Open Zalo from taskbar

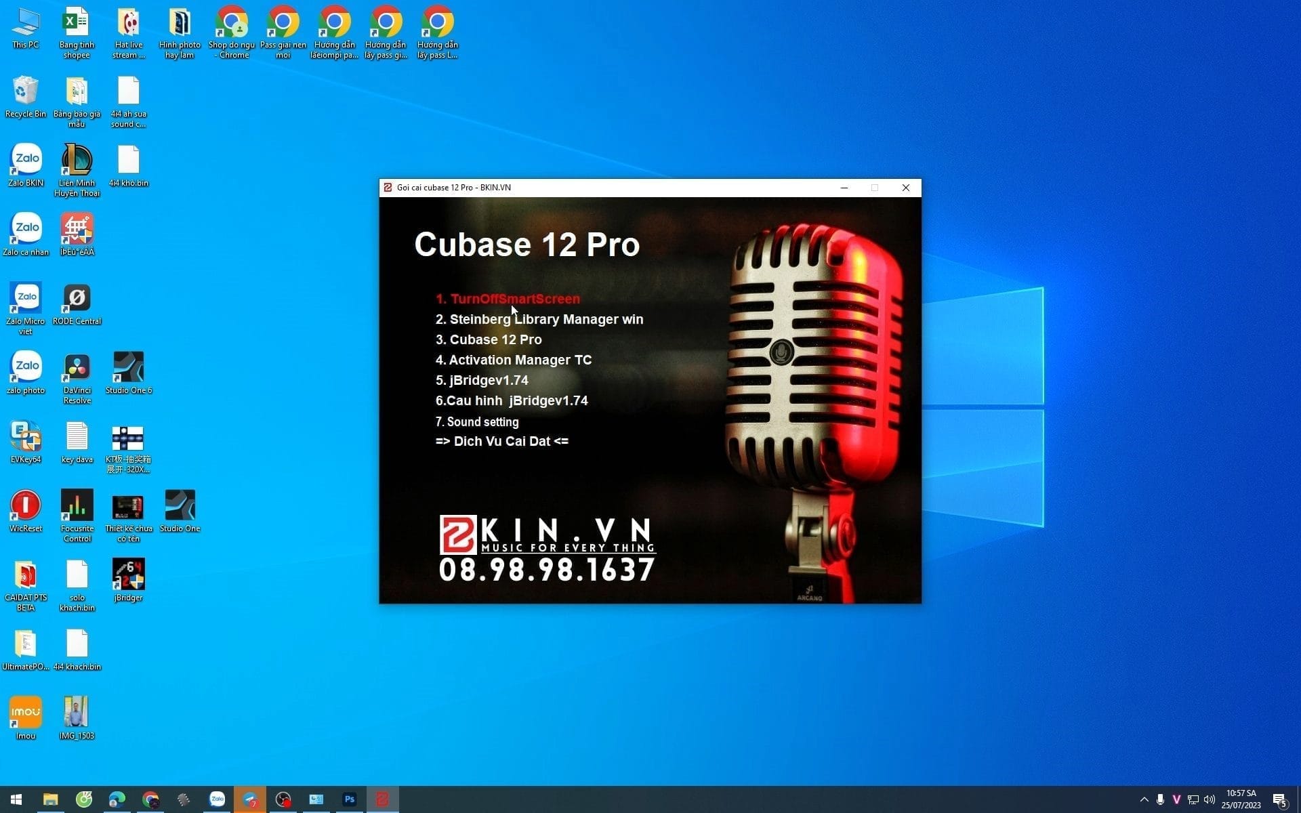pos(217,799)
